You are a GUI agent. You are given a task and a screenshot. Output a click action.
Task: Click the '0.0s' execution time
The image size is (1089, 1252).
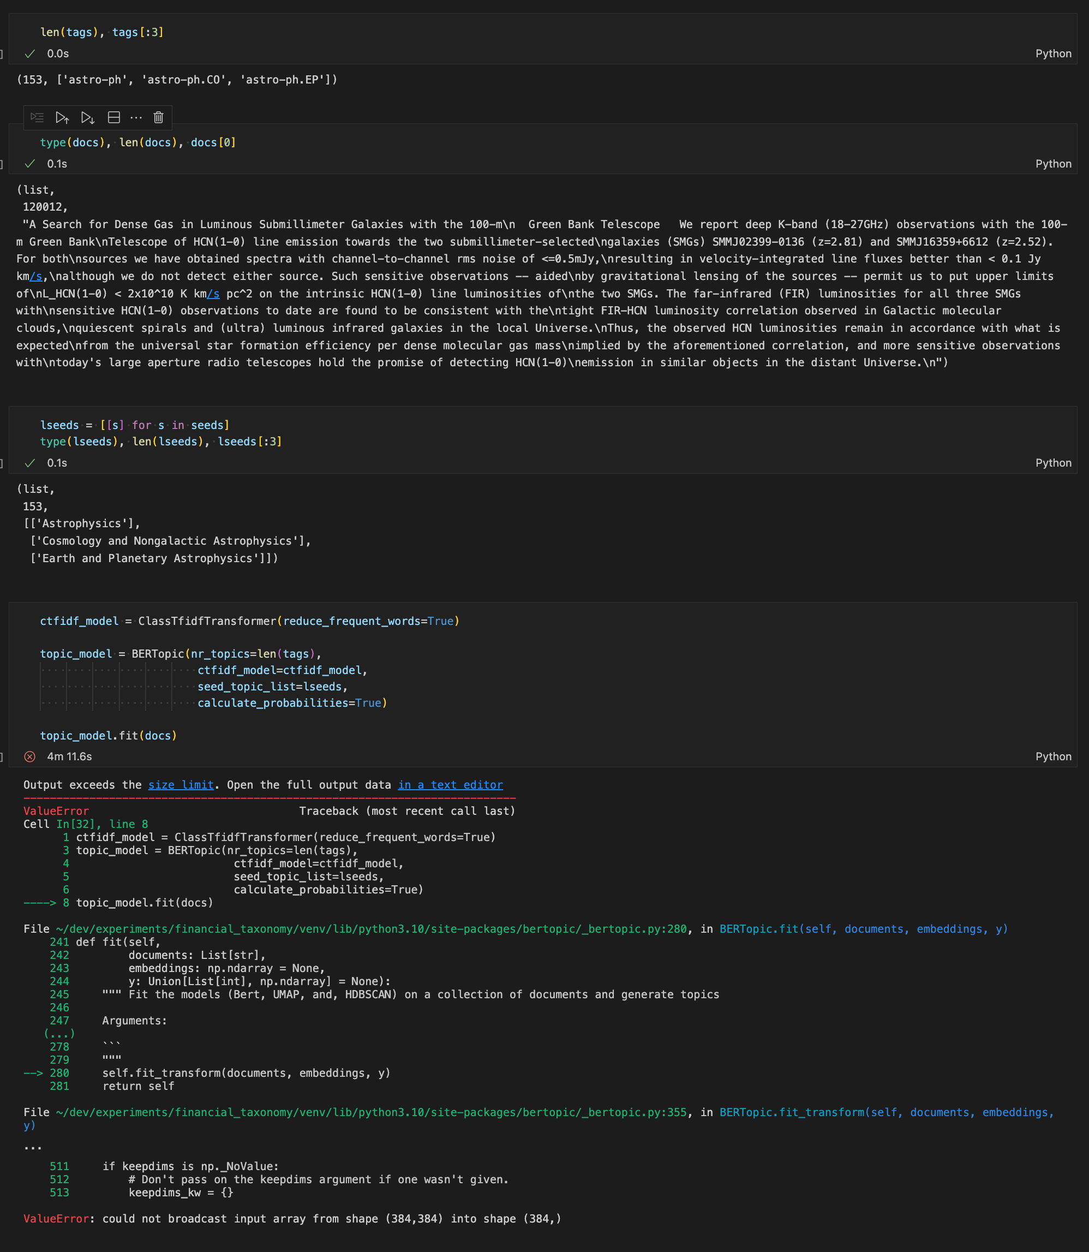[58, 53]
